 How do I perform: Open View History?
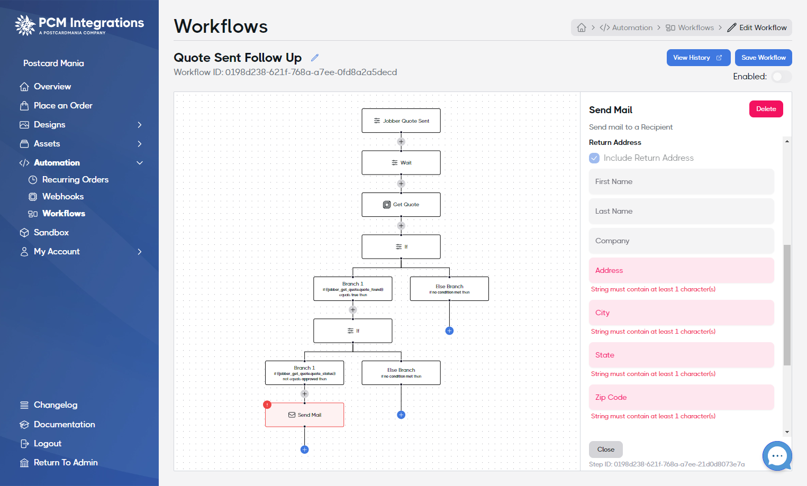[x=698, y=58]
